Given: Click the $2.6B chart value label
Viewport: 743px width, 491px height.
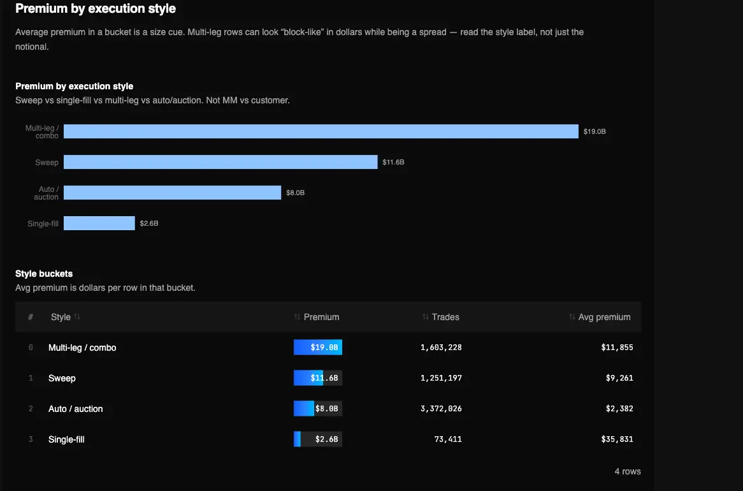Looking at the screenshot, I should 148,223.
